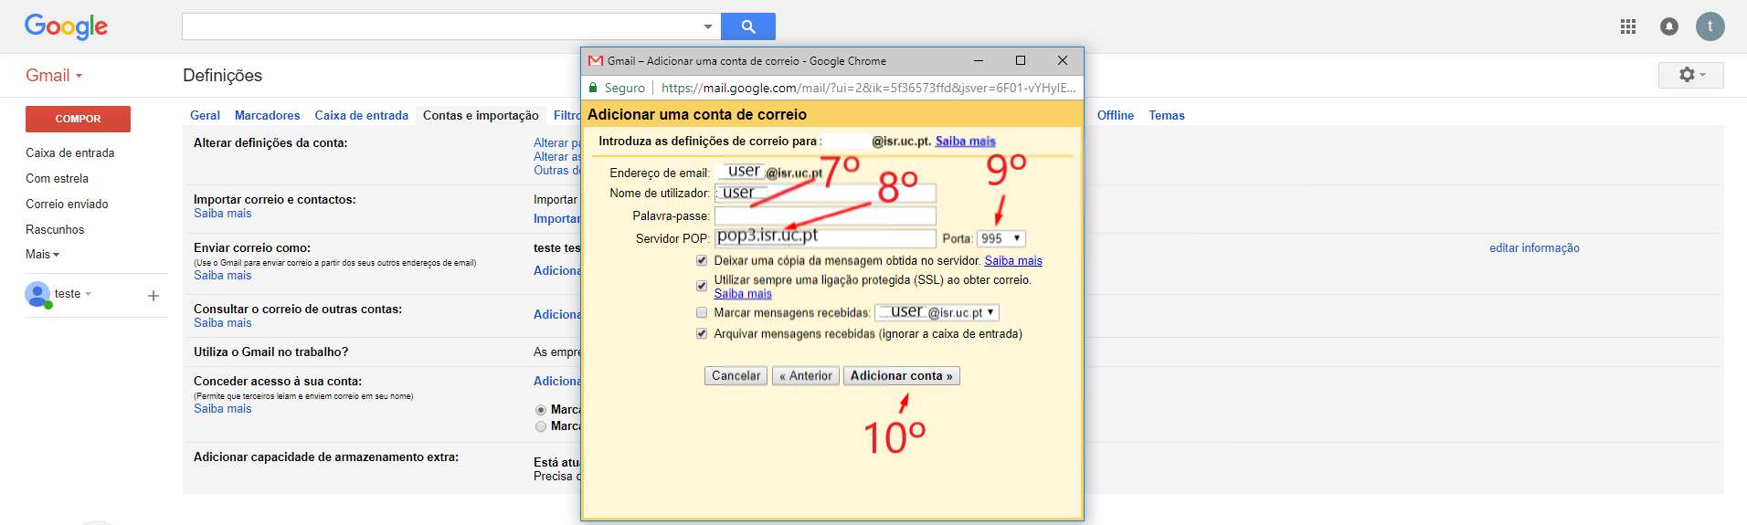Open Caixa de entrada in sidebar
This screenshot has height=525, width=1747.
[x=70, y=153]
